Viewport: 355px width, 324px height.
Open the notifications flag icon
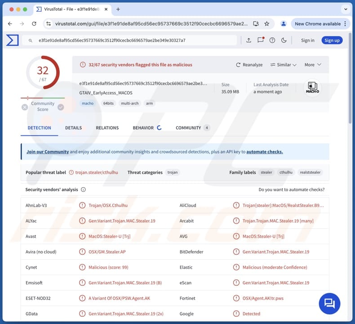click(x=260, y=40)
